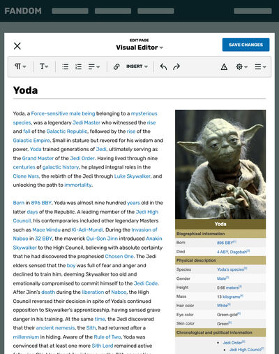Click the numbered list icon
Image resolution: width=279 pixels, height=354 pixels.
pyautogui.click(x=78, y=66)
